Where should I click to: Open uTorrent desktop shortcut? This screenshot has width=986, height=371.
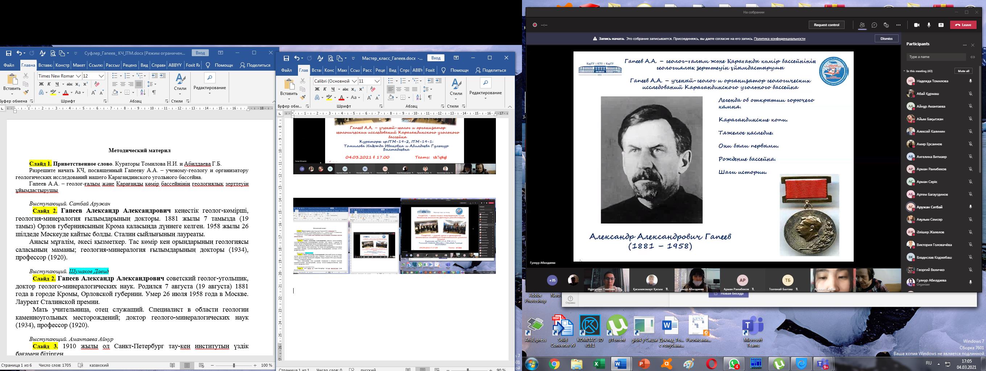[x=617, y=328]
